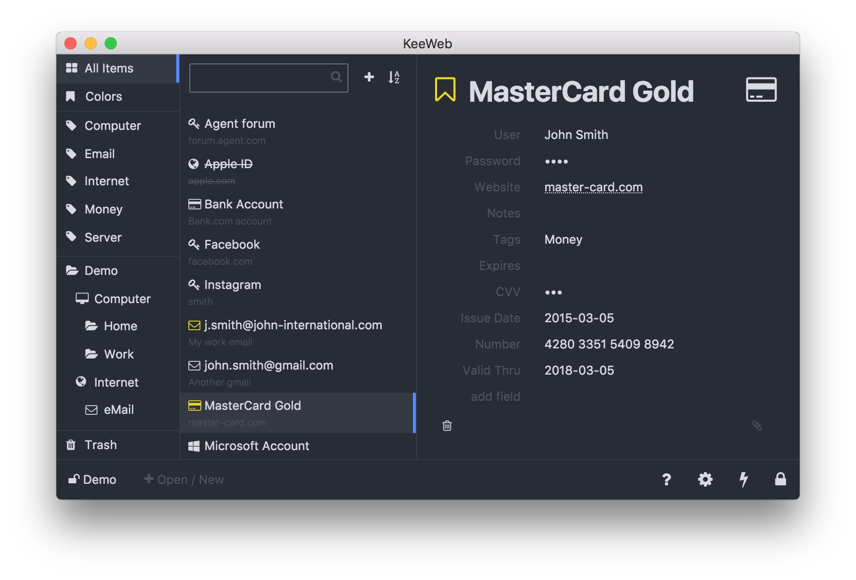Lock the workspace with padlock icon
The width and height of the screenshot is (856, 580).
(x=780, y=479)
